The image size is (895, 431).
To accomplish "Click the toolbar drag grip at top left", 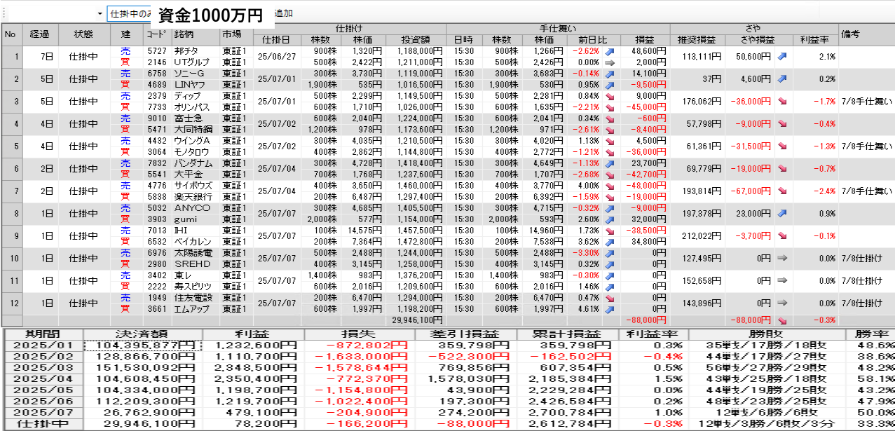I will (x=3, y=13).
